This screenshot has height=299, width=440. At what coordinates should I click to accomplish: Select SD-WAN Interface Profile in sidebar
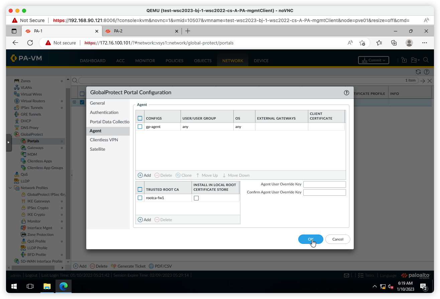[41, 261]
